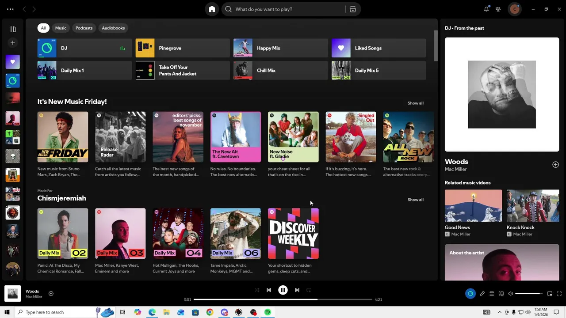Toggle repeat in playback bar
Image resolution: width=566 pixels, height=318 pixels.
pyautogui.click(x=309, y=290)
